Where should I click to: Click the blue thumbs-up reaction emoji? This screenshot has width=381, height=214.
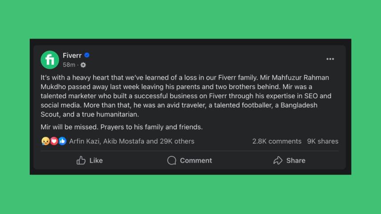coord(62,141)
